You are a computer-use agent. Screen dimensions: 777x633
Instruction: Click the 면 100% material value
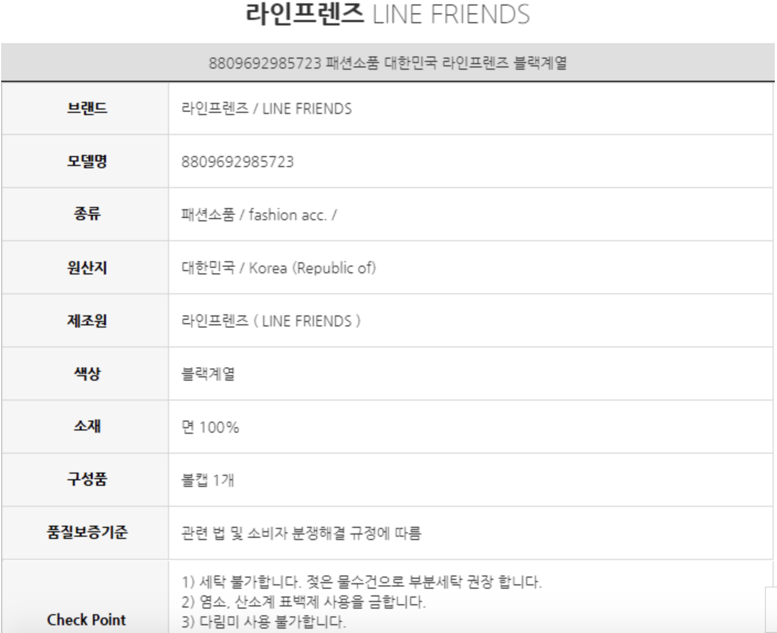(210, 428)
